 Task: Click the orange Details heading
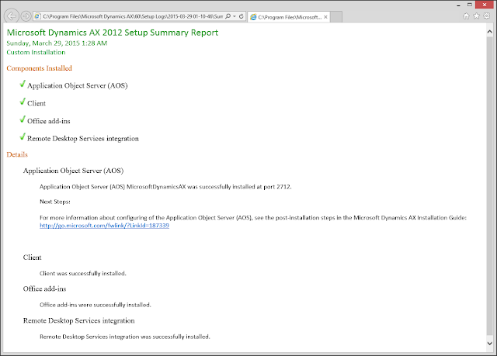17,154
